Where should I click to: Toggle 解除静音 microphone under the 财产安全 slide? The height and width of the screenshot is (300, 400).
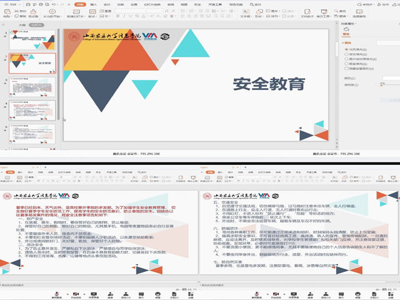click(x=57, y=295)
